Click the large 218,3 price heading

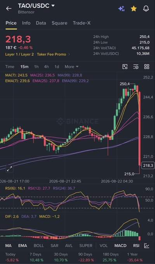[x=18, y=39]
